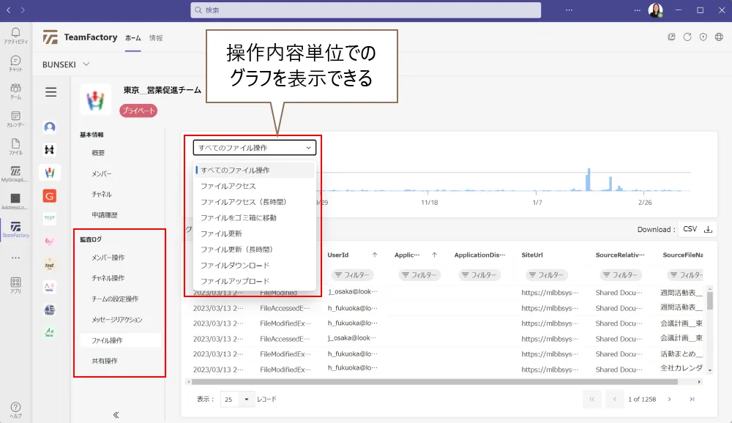Open the すべてのファイル操作 combo box
Screen dimensions: 732x423
coord(255,148)
